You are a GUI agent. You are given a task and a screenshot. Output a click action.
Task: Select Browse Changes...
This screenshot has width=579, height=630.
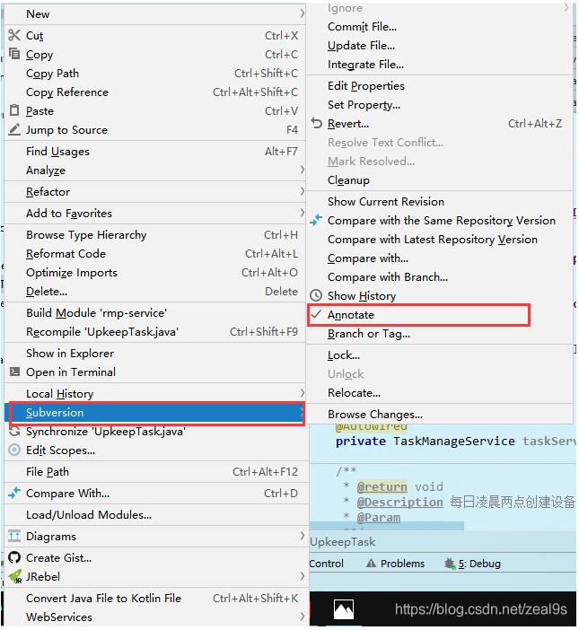(440, 415)
